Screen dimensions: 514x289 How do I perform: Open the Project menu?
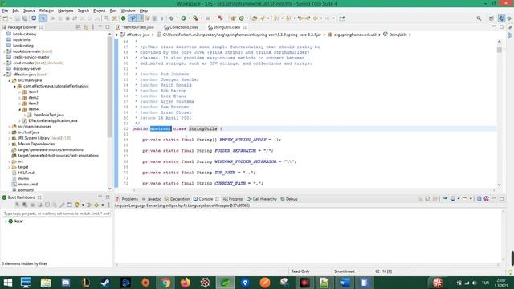100,10
